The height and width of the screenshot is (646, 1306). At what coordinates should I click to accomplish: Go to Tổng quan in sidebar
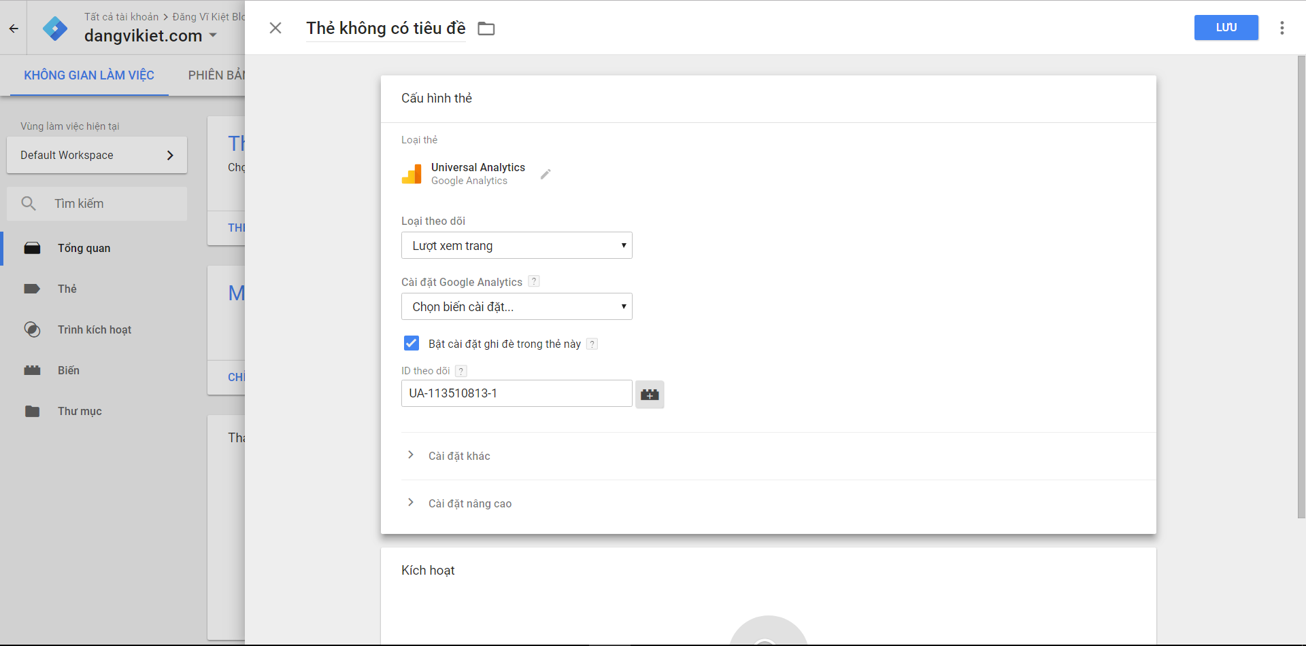pos(84,249)
